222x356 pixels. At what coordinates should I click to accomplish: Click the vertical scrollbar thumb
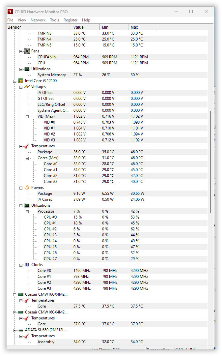tap(210, 162)
